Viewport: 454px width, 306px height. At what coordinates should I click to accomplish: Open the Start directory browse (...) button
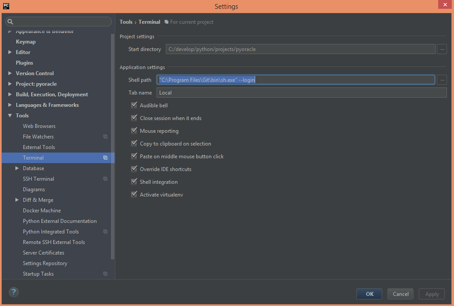point(442,49)
